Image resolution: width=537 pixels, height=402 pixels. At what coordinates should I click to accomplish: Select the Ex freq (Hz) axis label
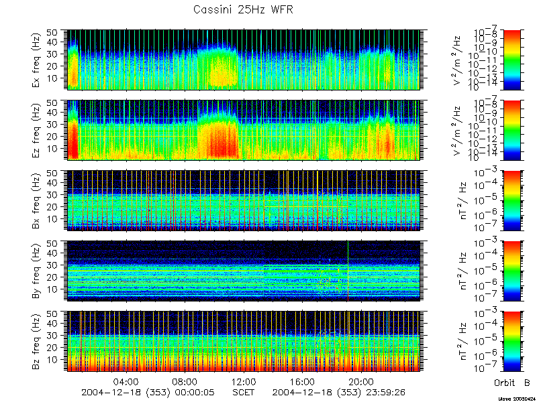coord(37,60)
